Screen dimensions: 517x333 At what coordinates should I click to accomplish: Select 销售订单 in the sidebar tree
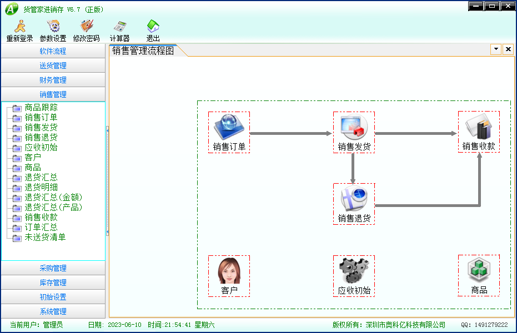tap(41, 118)
